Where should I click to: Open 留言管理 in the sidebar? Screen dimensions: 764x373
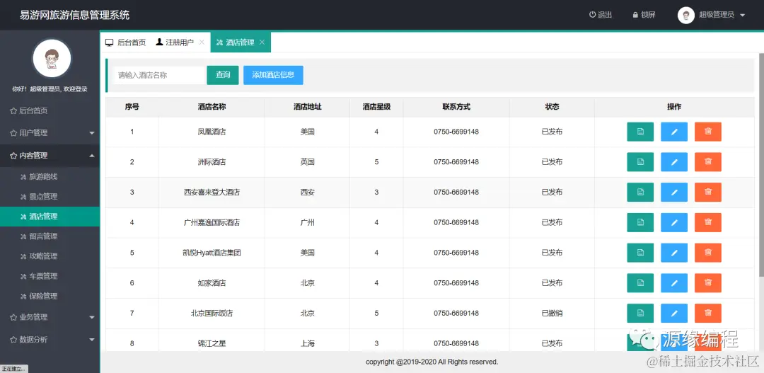pyautogui.click(x=50, y=236)
